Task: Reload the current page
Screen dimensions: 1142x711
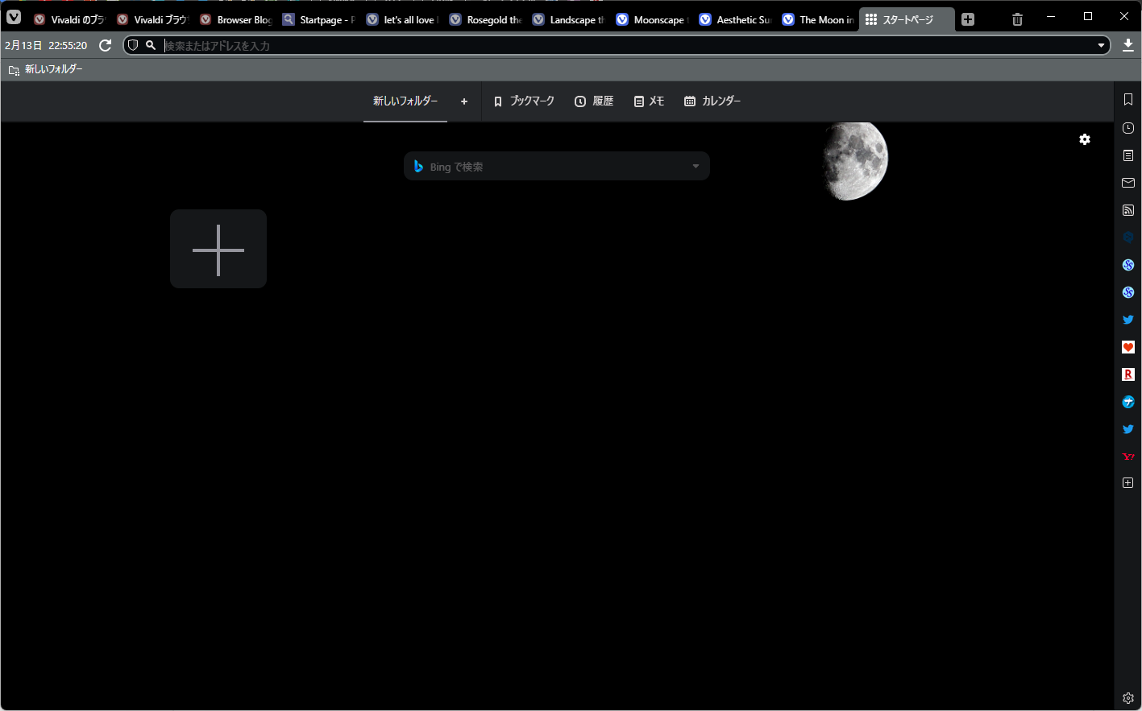Action: pos(105,46)
